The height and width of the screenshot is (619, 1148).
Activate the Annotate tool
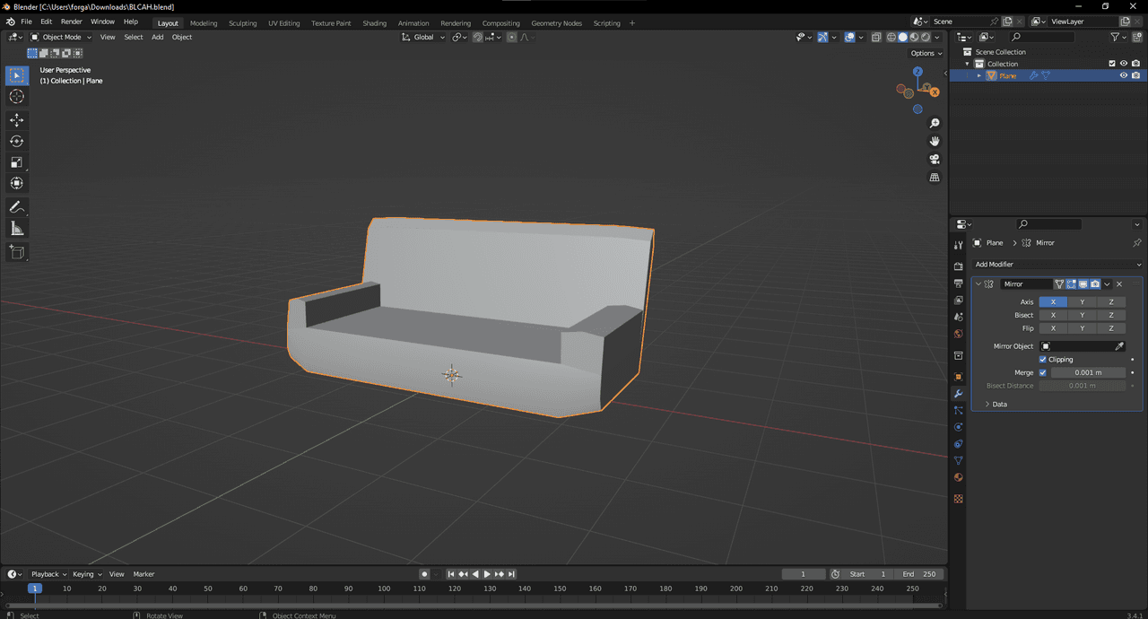(x=17, y=207)
